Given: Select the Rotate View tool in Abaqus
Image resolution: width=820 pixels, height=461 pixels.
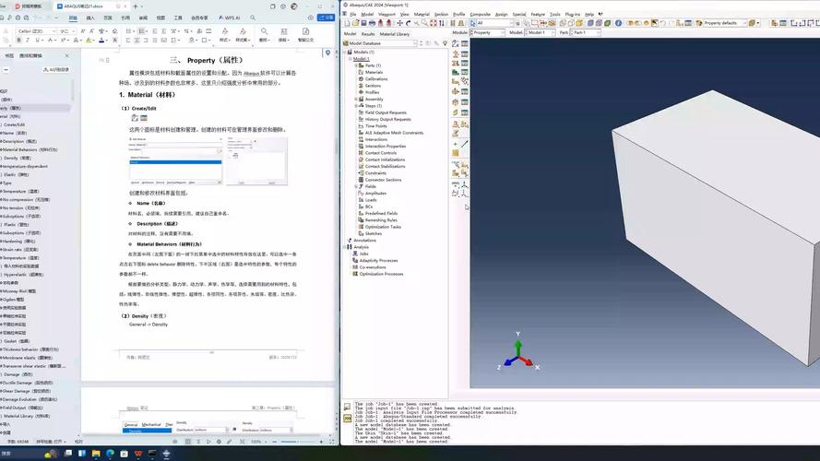Looking at the screenshot, I should [408, 23].
